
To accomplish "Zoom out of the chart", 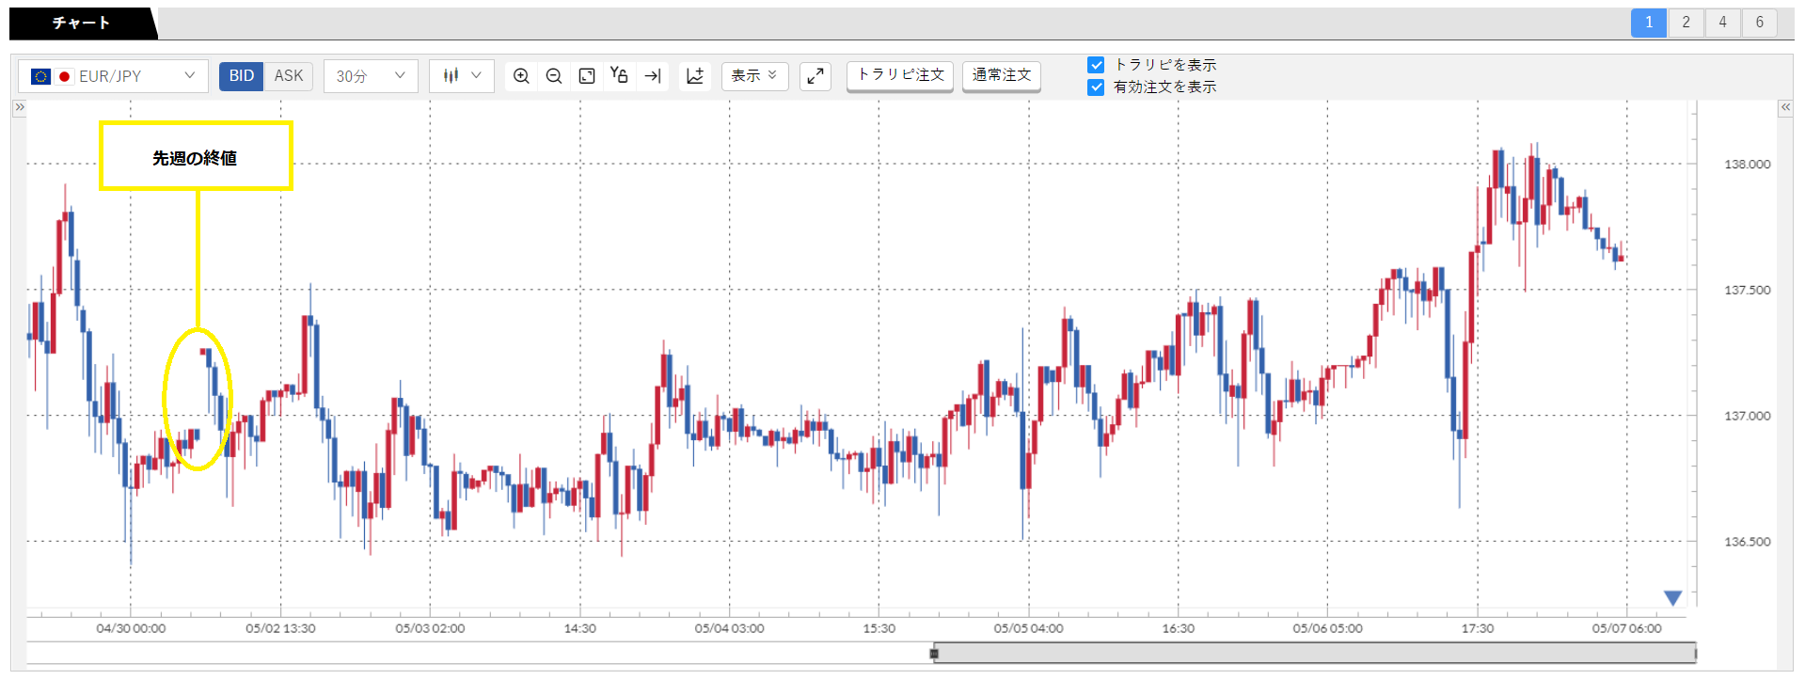I will tap(554, 76).
